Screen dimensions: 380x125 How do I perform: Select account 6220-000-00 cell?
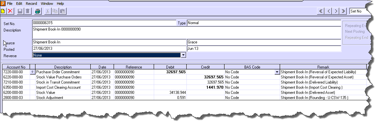pos(16,77)
